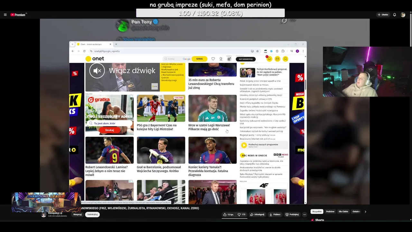412x232 pixels.
Task: Click 'Prokuratorka: kradzież w Luwrze' headline
Action: 260,169
